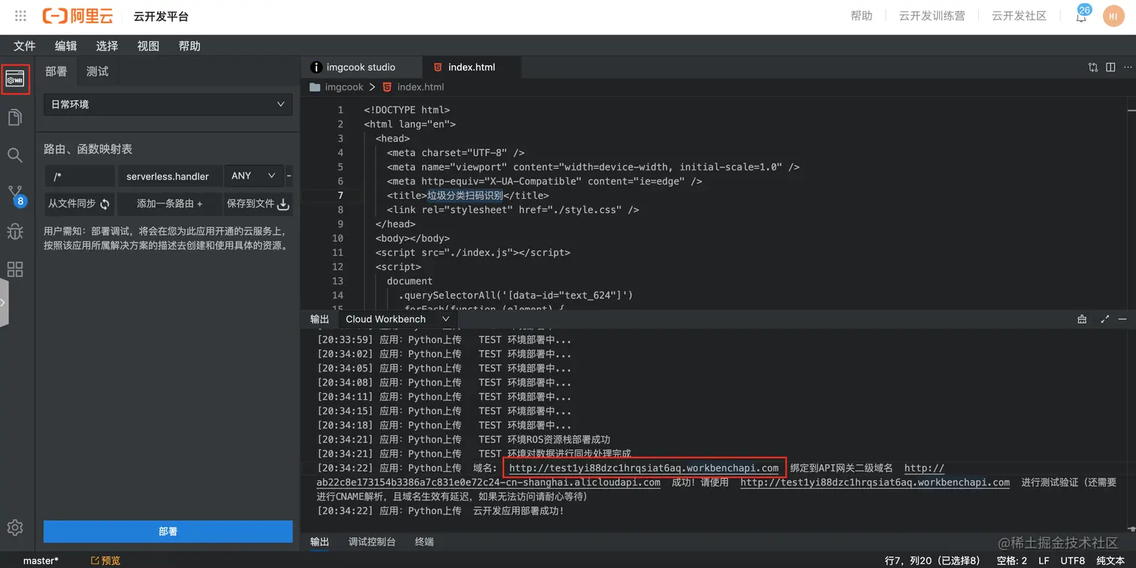Open the Workbench deploy panel icon

15,80
